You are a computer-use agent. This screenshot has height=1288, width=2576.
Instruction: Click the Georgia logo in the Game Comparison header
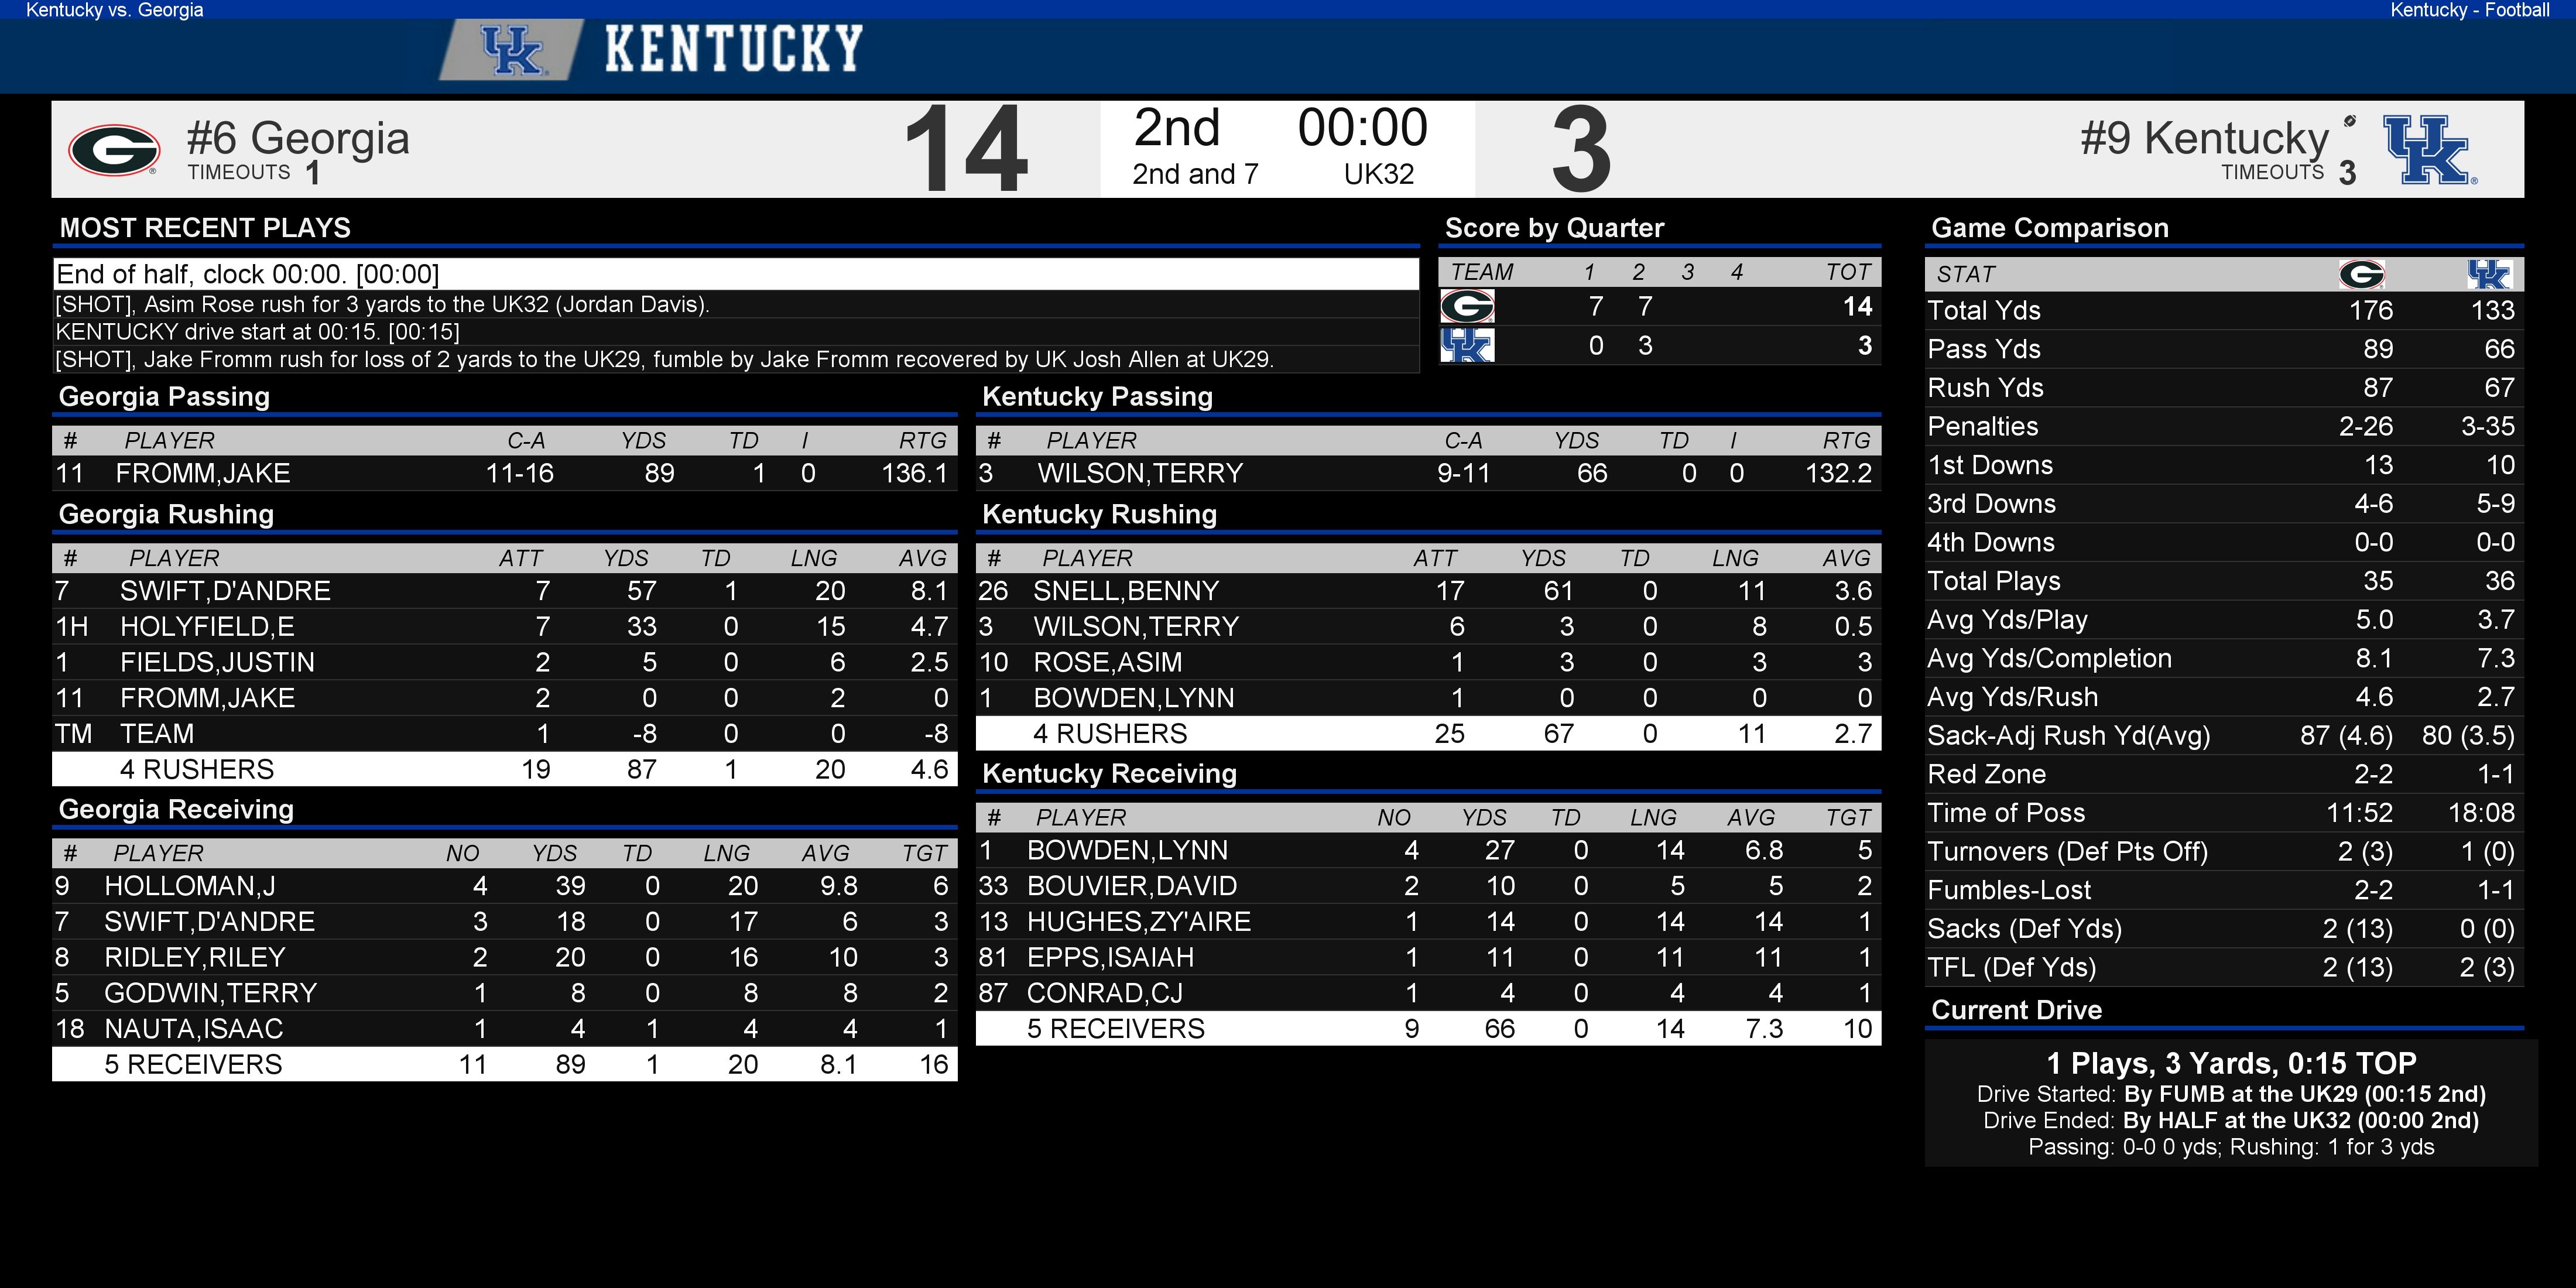2362,274
